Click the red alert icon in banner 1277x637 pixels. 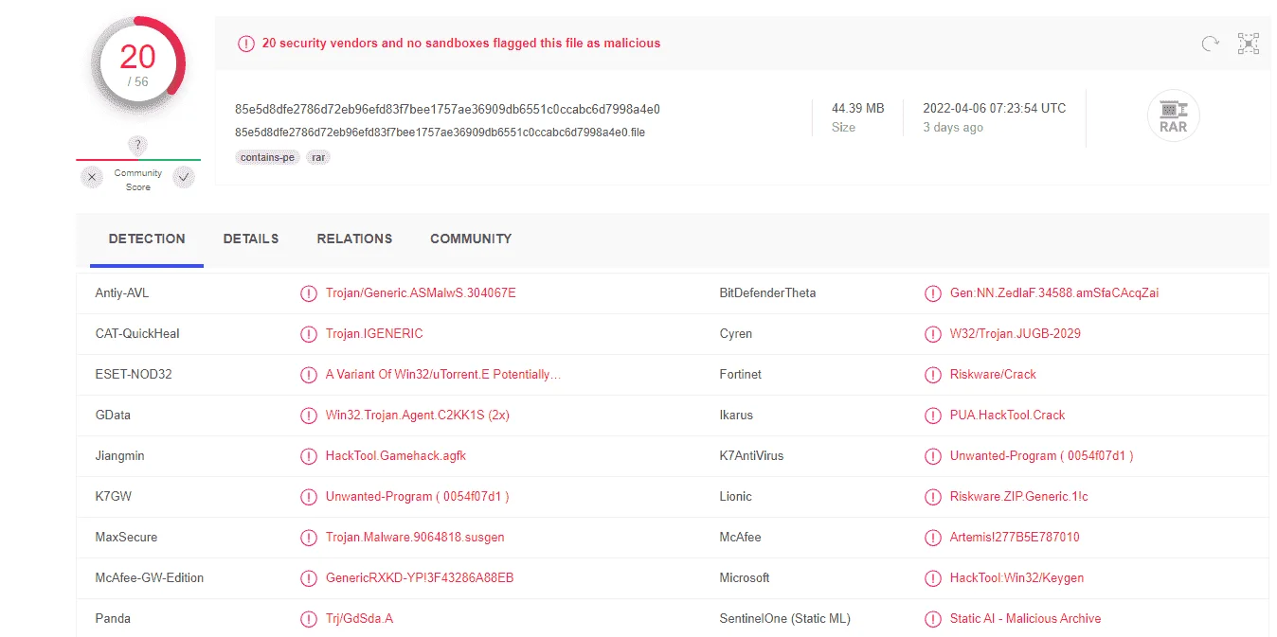[245, 44]
